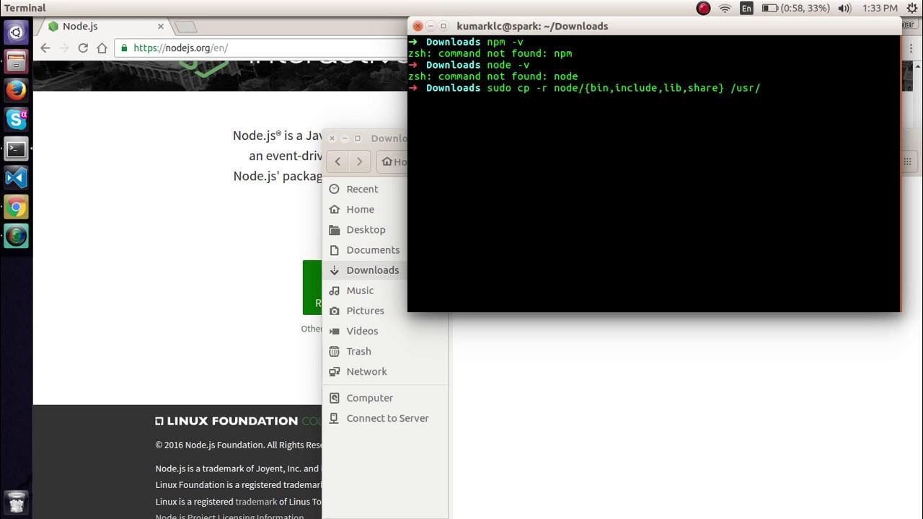Click Terminal title in top panel

(x=25, y=8)
